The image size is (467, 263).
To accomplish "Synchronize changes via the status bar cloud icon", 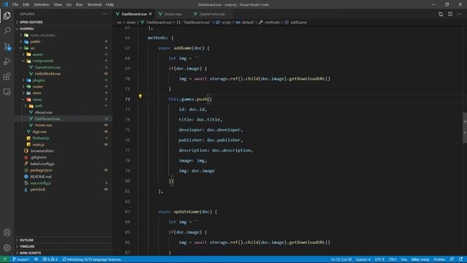I will pyautogui.click(x=36, y=259).
